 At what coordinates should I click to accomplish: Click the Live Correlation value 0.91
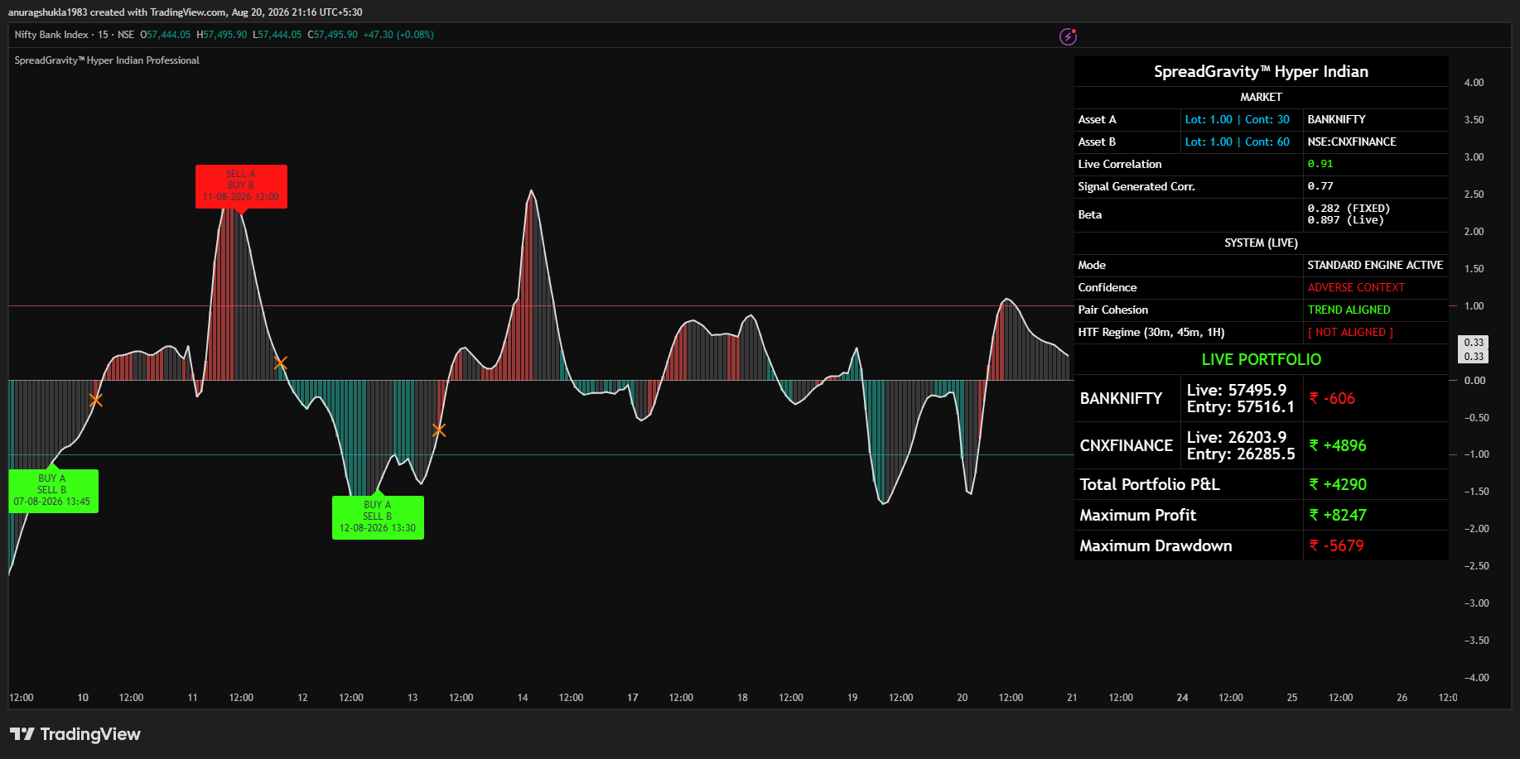(x=1320, y=164)
